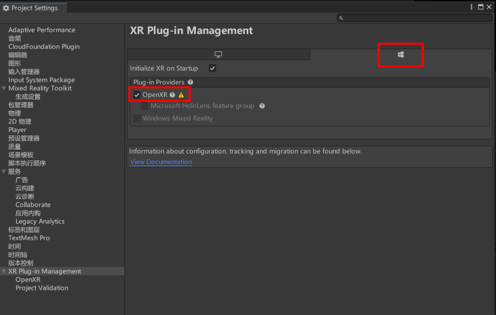Screen dimensions: 496x315
Task: Open Input System Package settings
Action: pos(41,80)
